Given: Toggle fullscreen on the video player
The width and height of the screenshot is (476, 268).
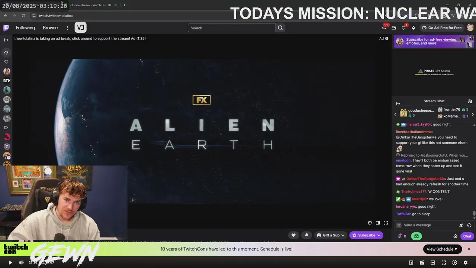Looking at the screenshot, I should [x=386, y=223].
